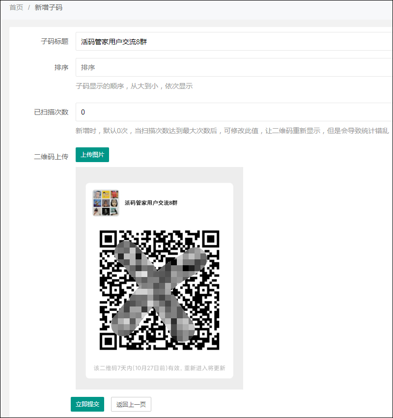Click the 已扫描次数 field label

[x=52, y=112]
